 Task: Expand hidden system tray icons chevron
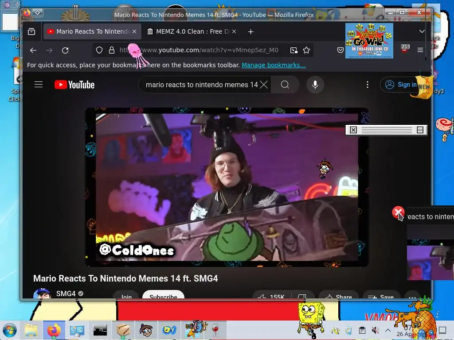point(388,330)
